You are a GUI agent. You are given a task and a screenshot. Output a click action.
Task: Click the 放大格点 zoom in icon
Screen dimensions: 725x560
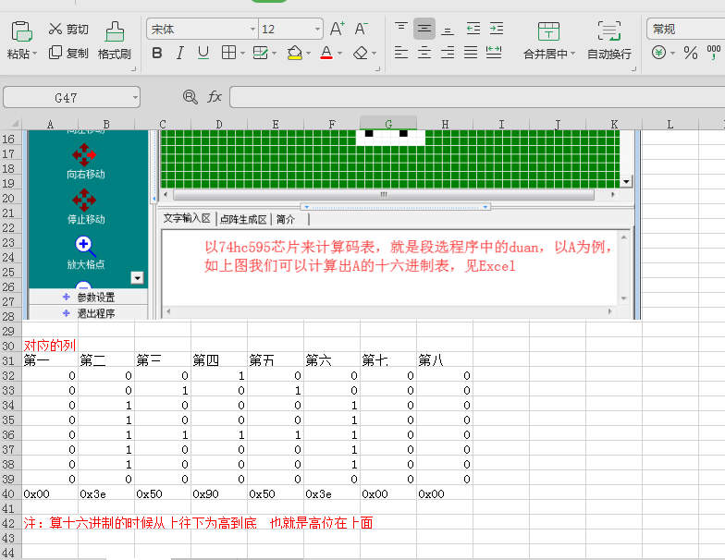[85, 246]
